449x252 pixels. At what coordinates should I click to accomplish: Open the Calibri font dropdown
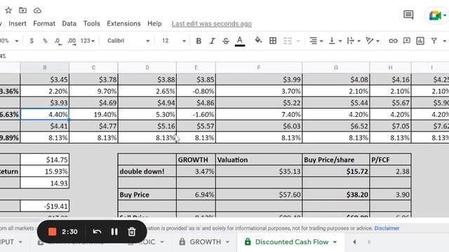point(128,41)
